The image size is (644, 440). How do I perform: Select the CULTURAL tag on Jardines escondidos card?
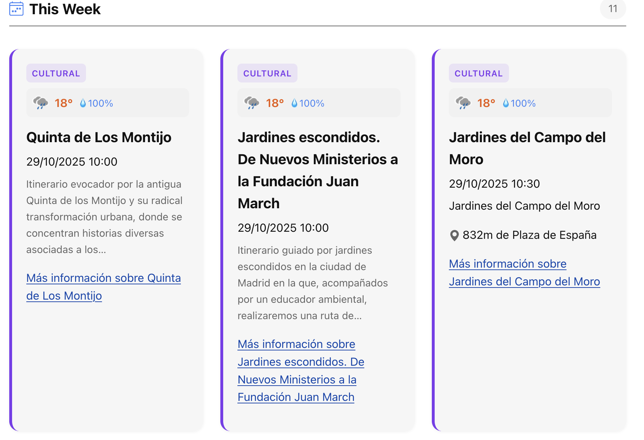click(267, 73)
